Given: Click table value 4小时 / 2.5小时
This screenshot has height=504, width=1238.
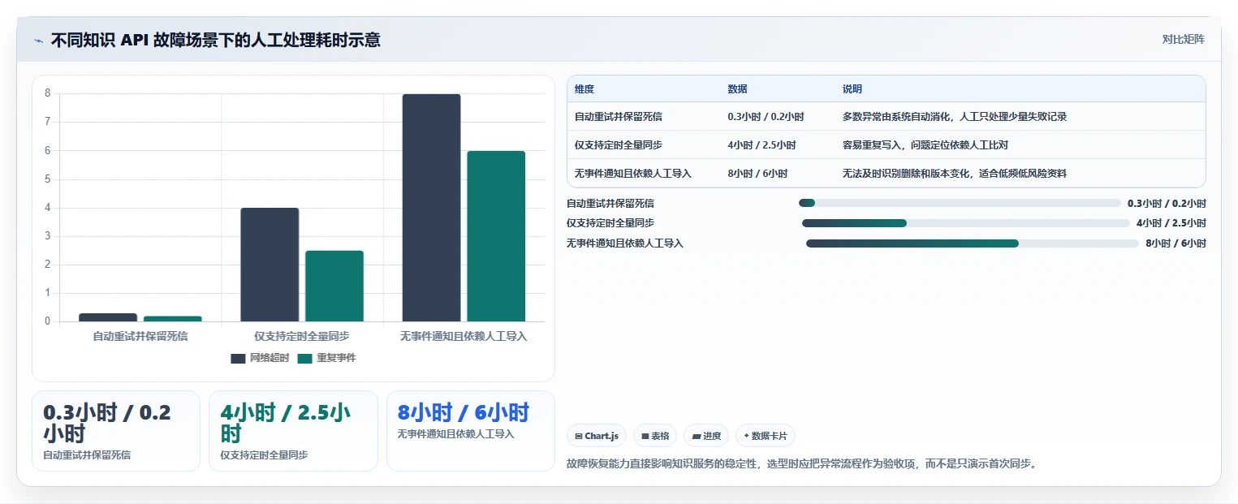Looking at the screenshot, I should (x=762, y=145).
